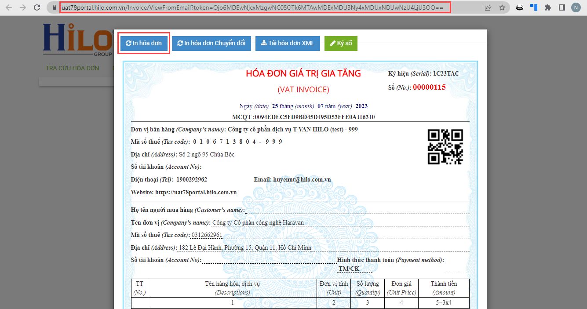
Task: Download invoice via "Tải hóa đơn XML"
Action: pyautogui.click(x=288, y=43)
